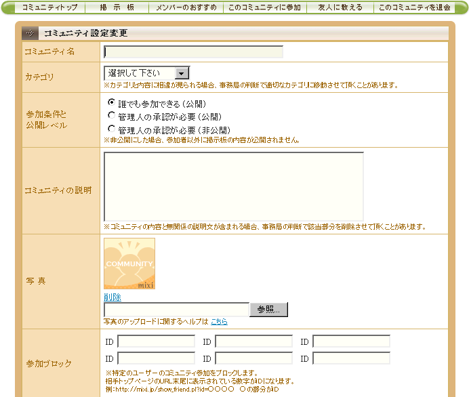Select 誰でも参加できる (公開) radio option
Viewport: 469px width, 397px height.
(x=112, y=103)
